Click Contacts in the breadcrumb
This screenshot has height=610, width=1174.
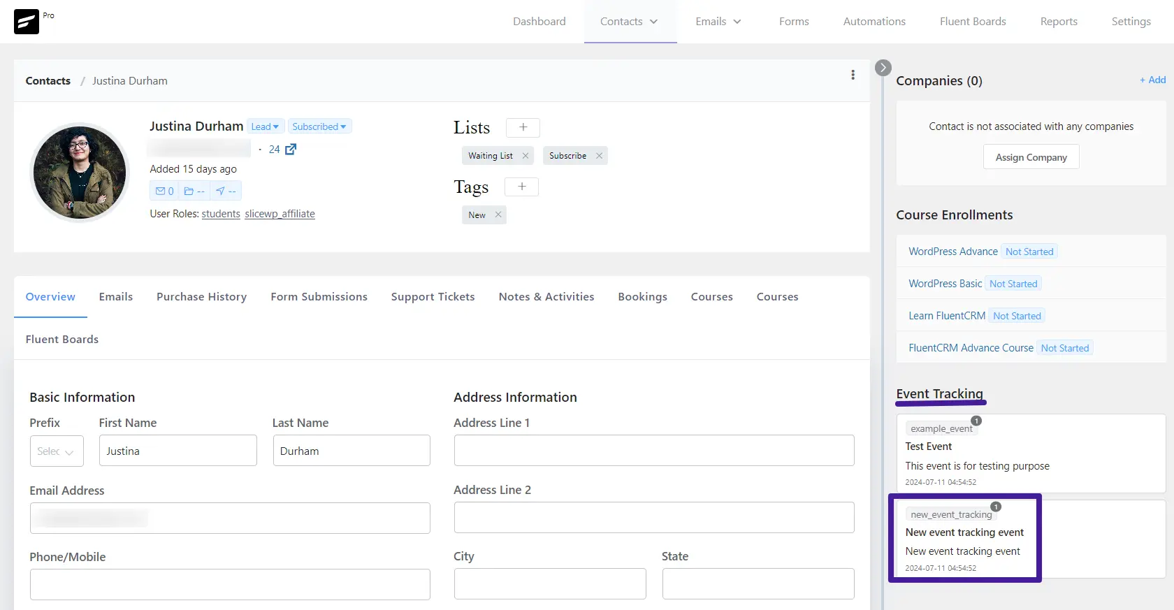pyautogui.click(x=48, y=81)
